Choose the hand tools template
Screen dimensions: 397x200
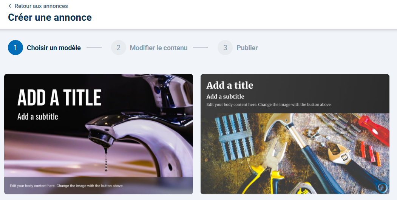(x=295, y=134)
